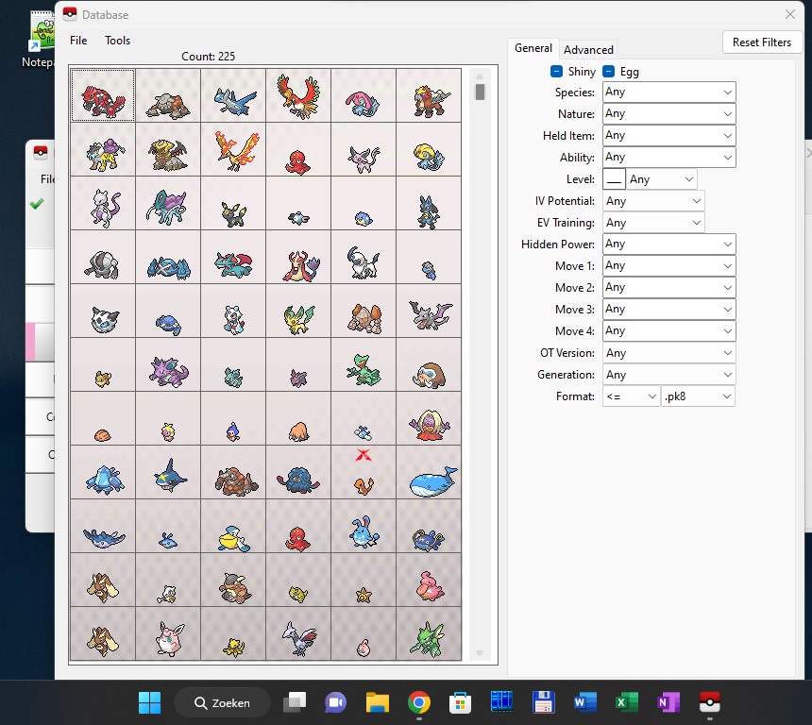The width and height of the screenshot is (812, 725).
Task: Switch to the Advanced tab
Action: click(588, 50)
